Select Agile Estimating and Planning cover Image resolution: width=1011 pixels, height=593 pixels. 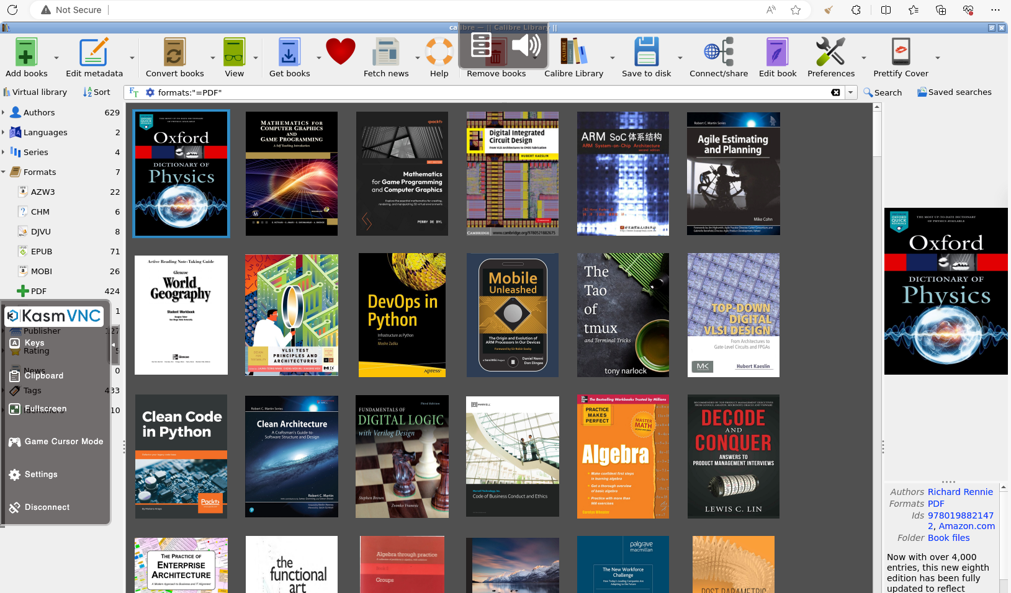coord(734,174)
